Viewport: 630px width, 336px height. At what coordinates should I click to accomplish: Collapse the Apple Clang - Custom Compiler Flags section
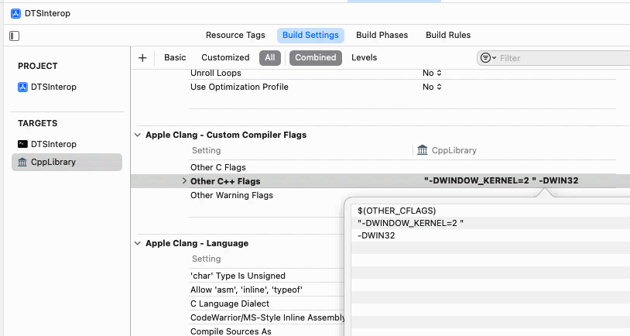[138, 135]
